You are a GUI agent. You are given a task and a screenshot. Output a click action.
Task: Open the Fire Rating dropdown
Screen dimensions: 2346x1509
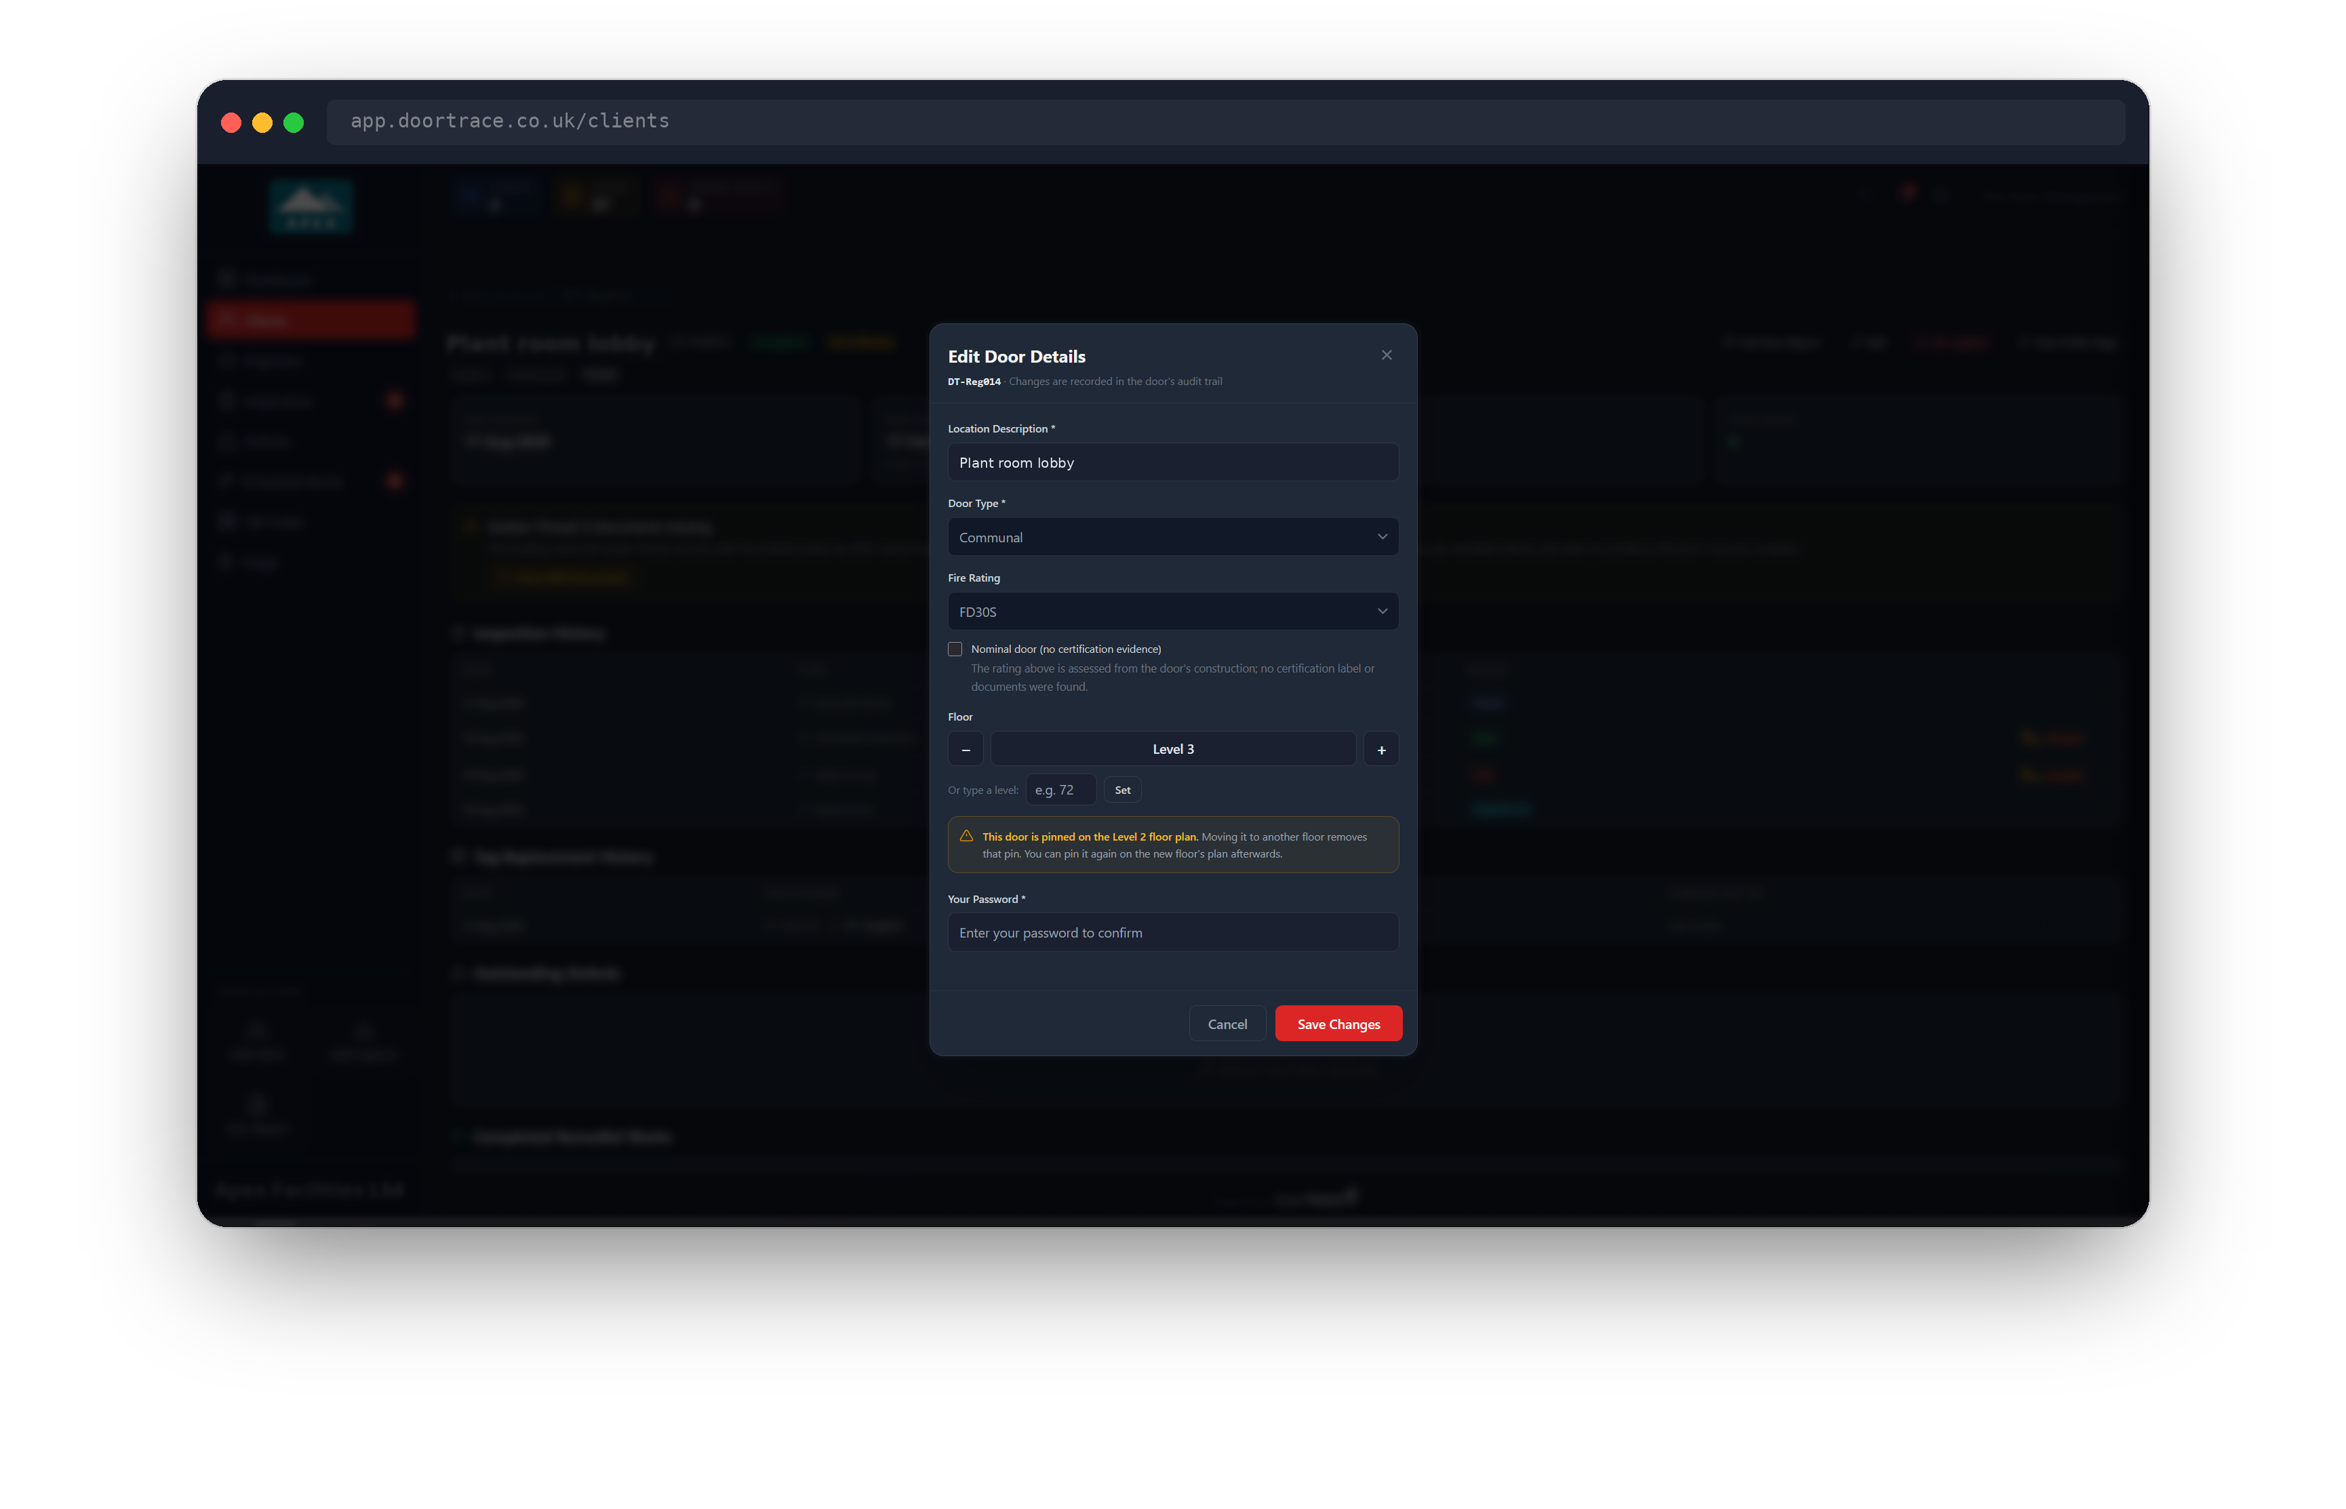[x=1173, y=611]
